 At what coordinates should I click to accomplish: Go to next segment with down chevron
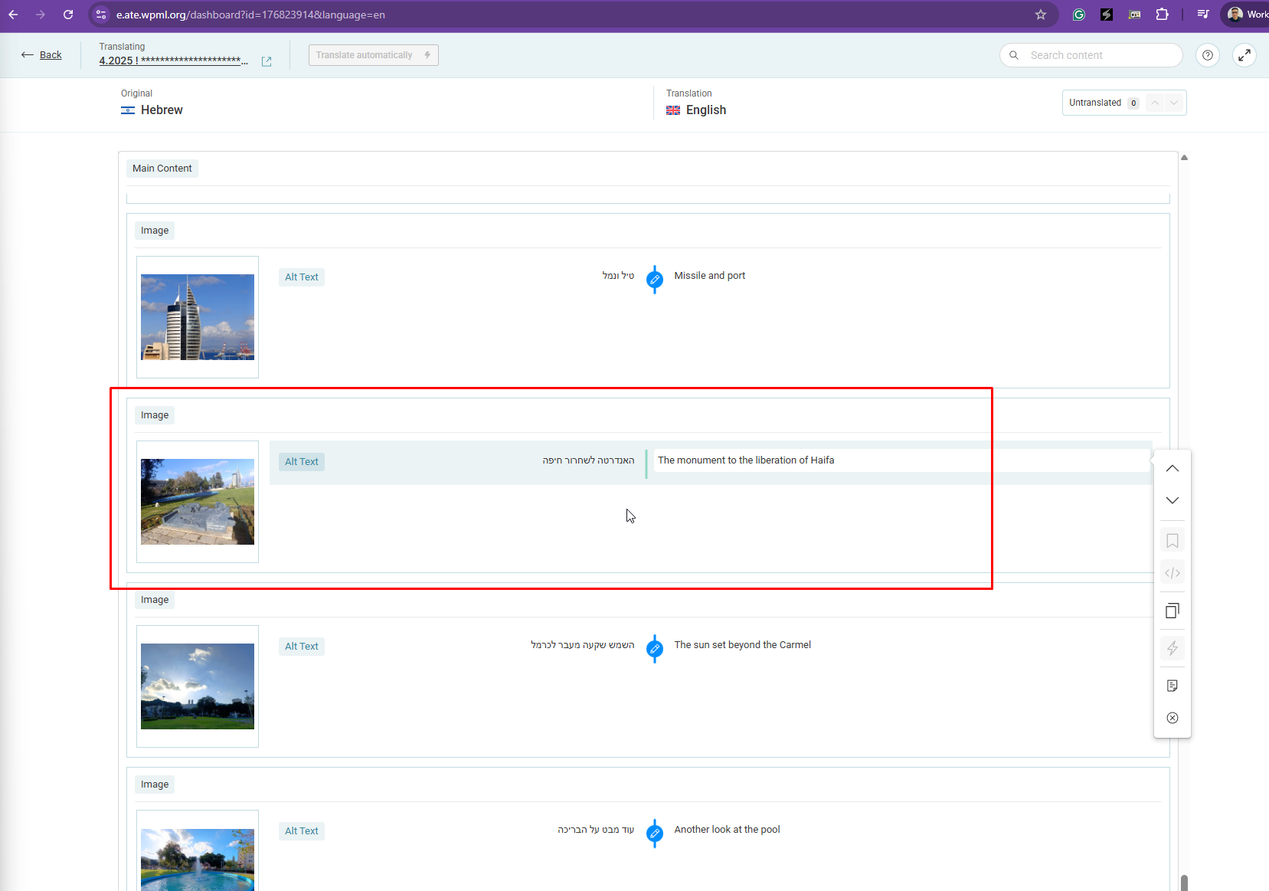(x=1172, y=500)
